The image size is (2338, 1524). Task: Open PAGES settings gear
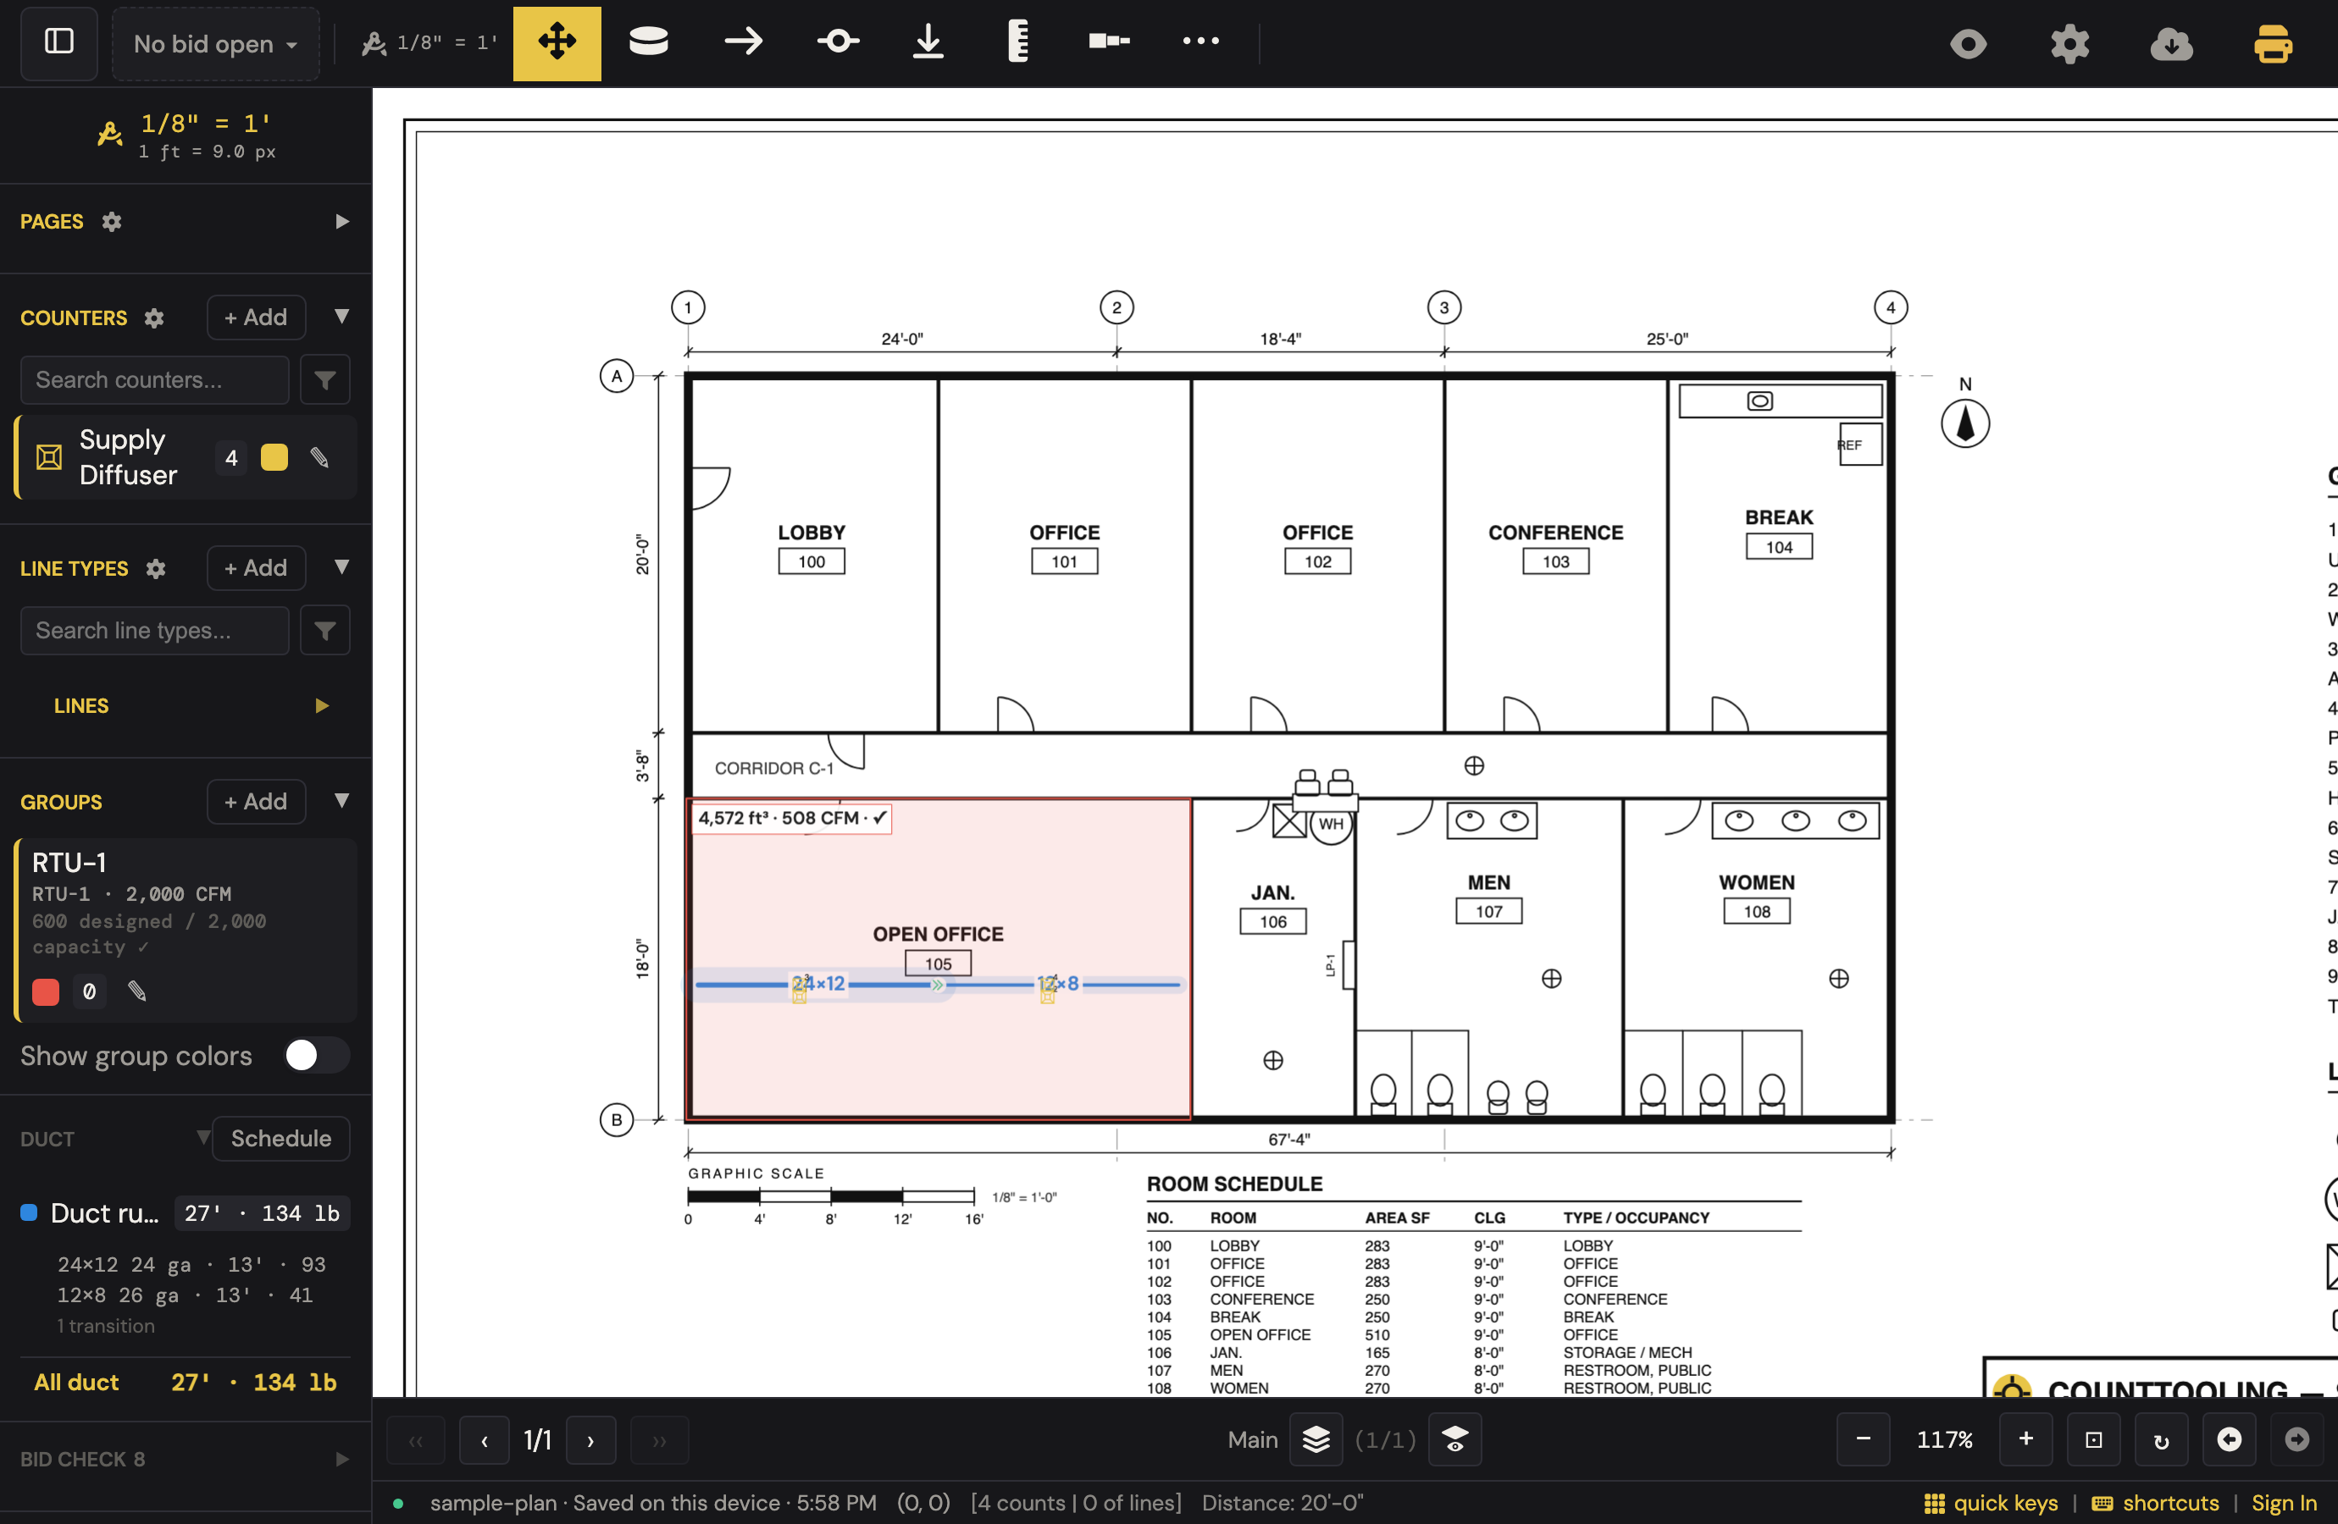pyautogui.click(x=112, y=222)
